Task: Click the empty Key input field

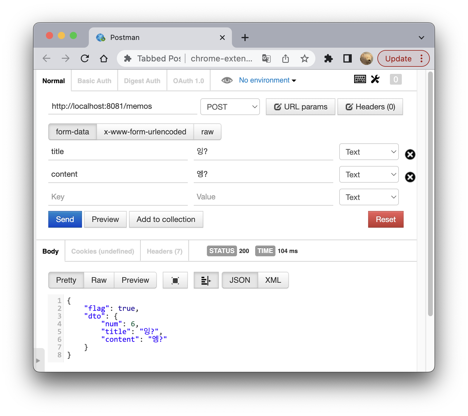Action: click(118, 197)
